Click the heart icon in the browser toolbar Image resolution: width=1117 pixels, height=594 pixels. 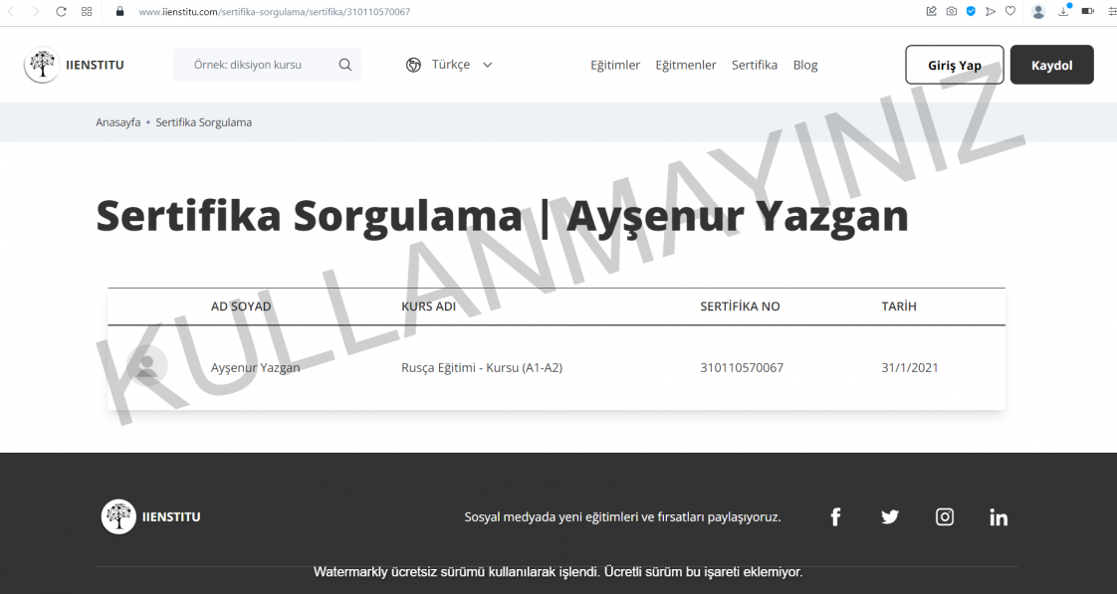1009,11
